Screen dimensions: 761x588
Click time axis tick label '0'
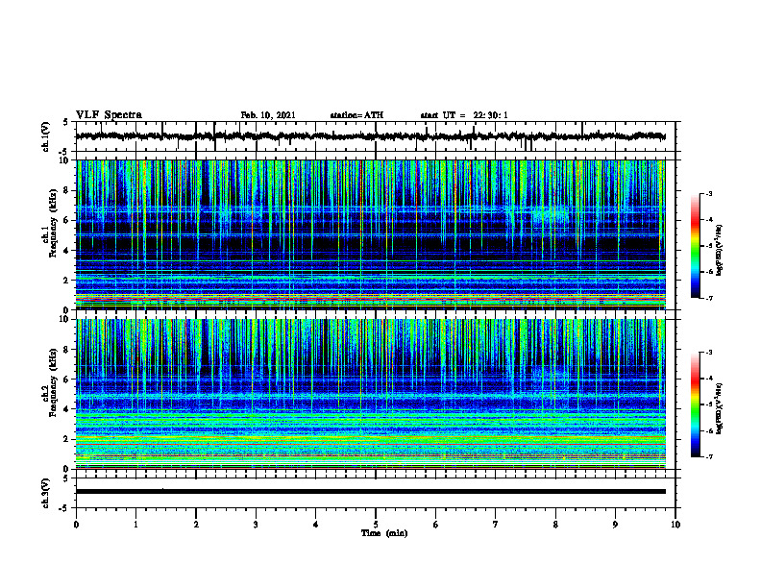pyautogui.click(x=76, y=525)
